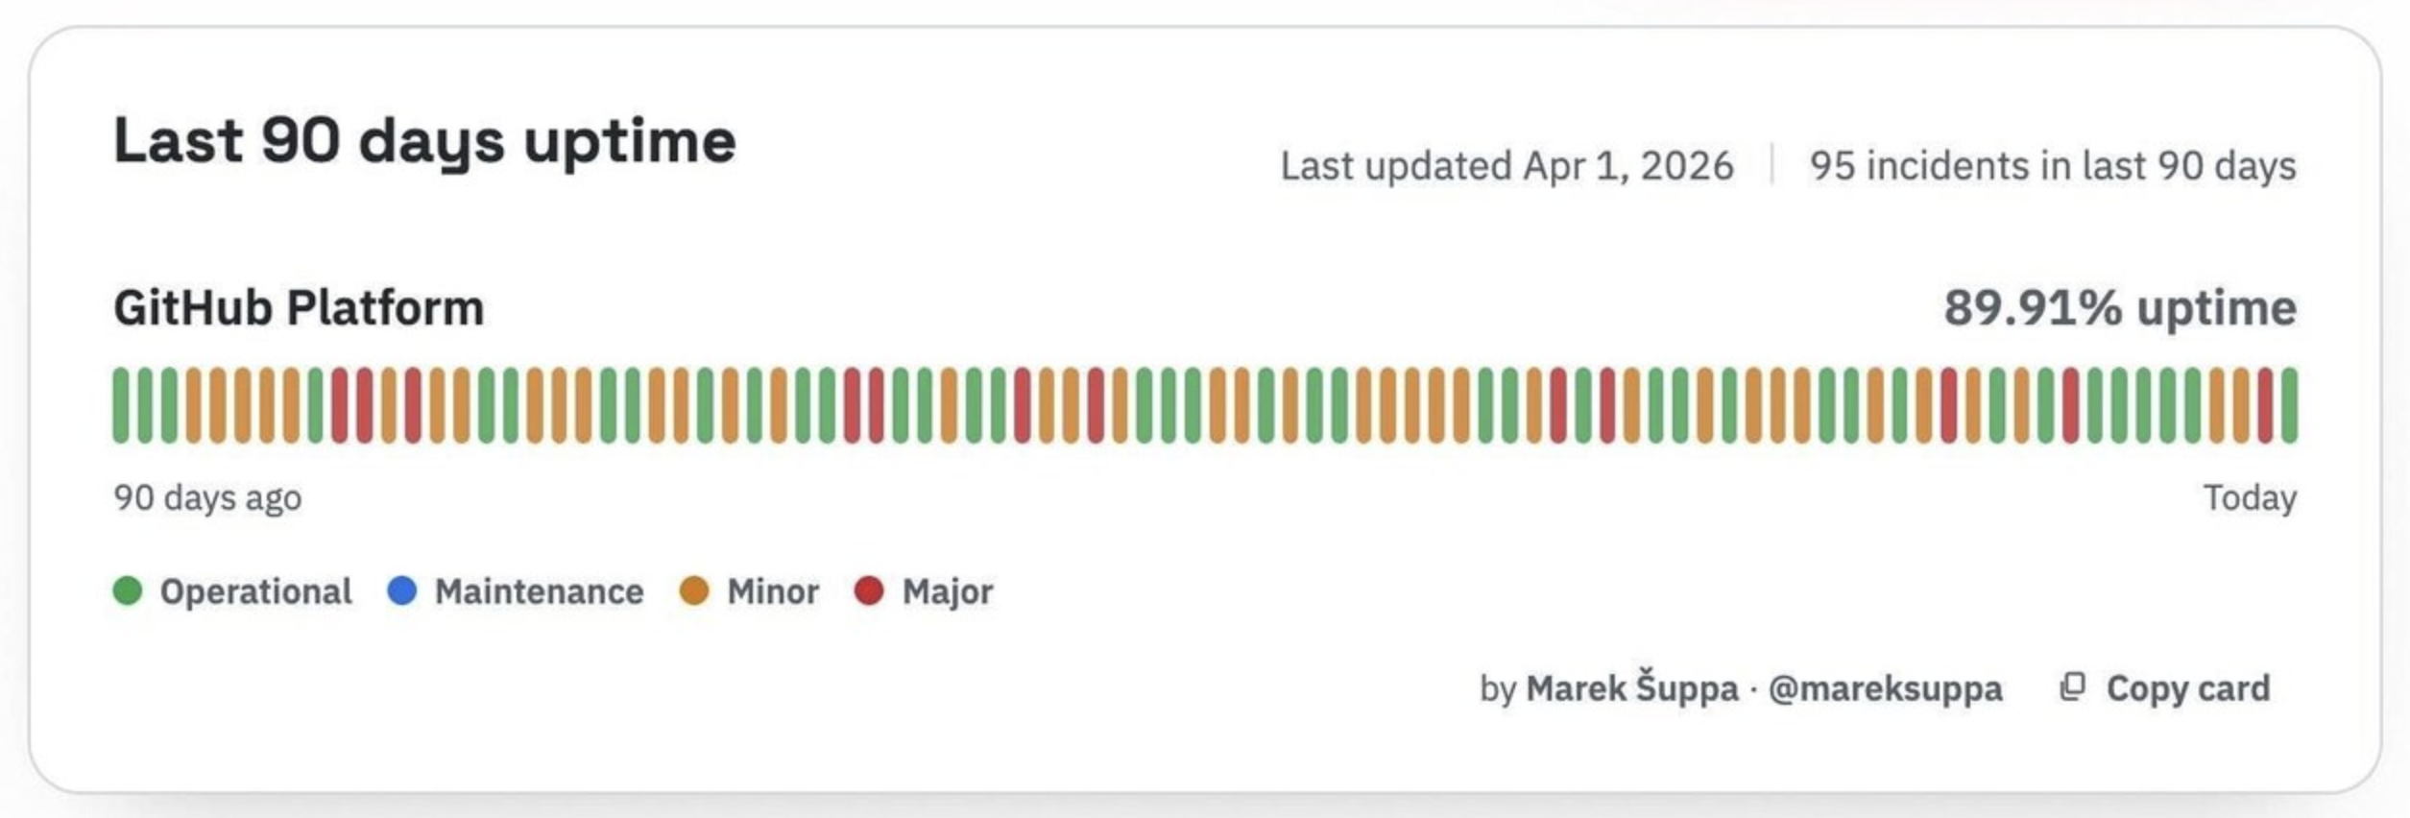Click the red Major legend dot
Screen dimensions: 2410x818
[869, 590]
